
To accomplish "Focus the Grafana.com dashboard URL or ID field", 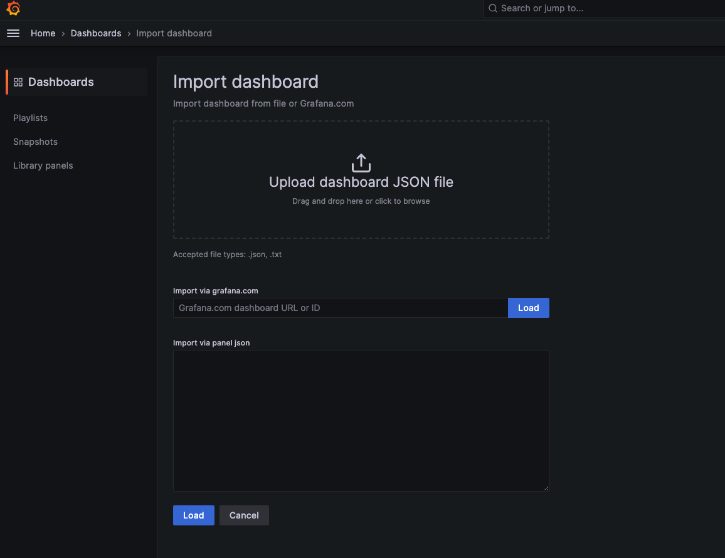I will pyautogui.click(x=340, y=308).
